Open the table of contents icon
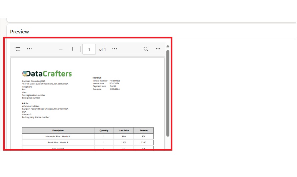297x177 pixels. coord(18,49)
